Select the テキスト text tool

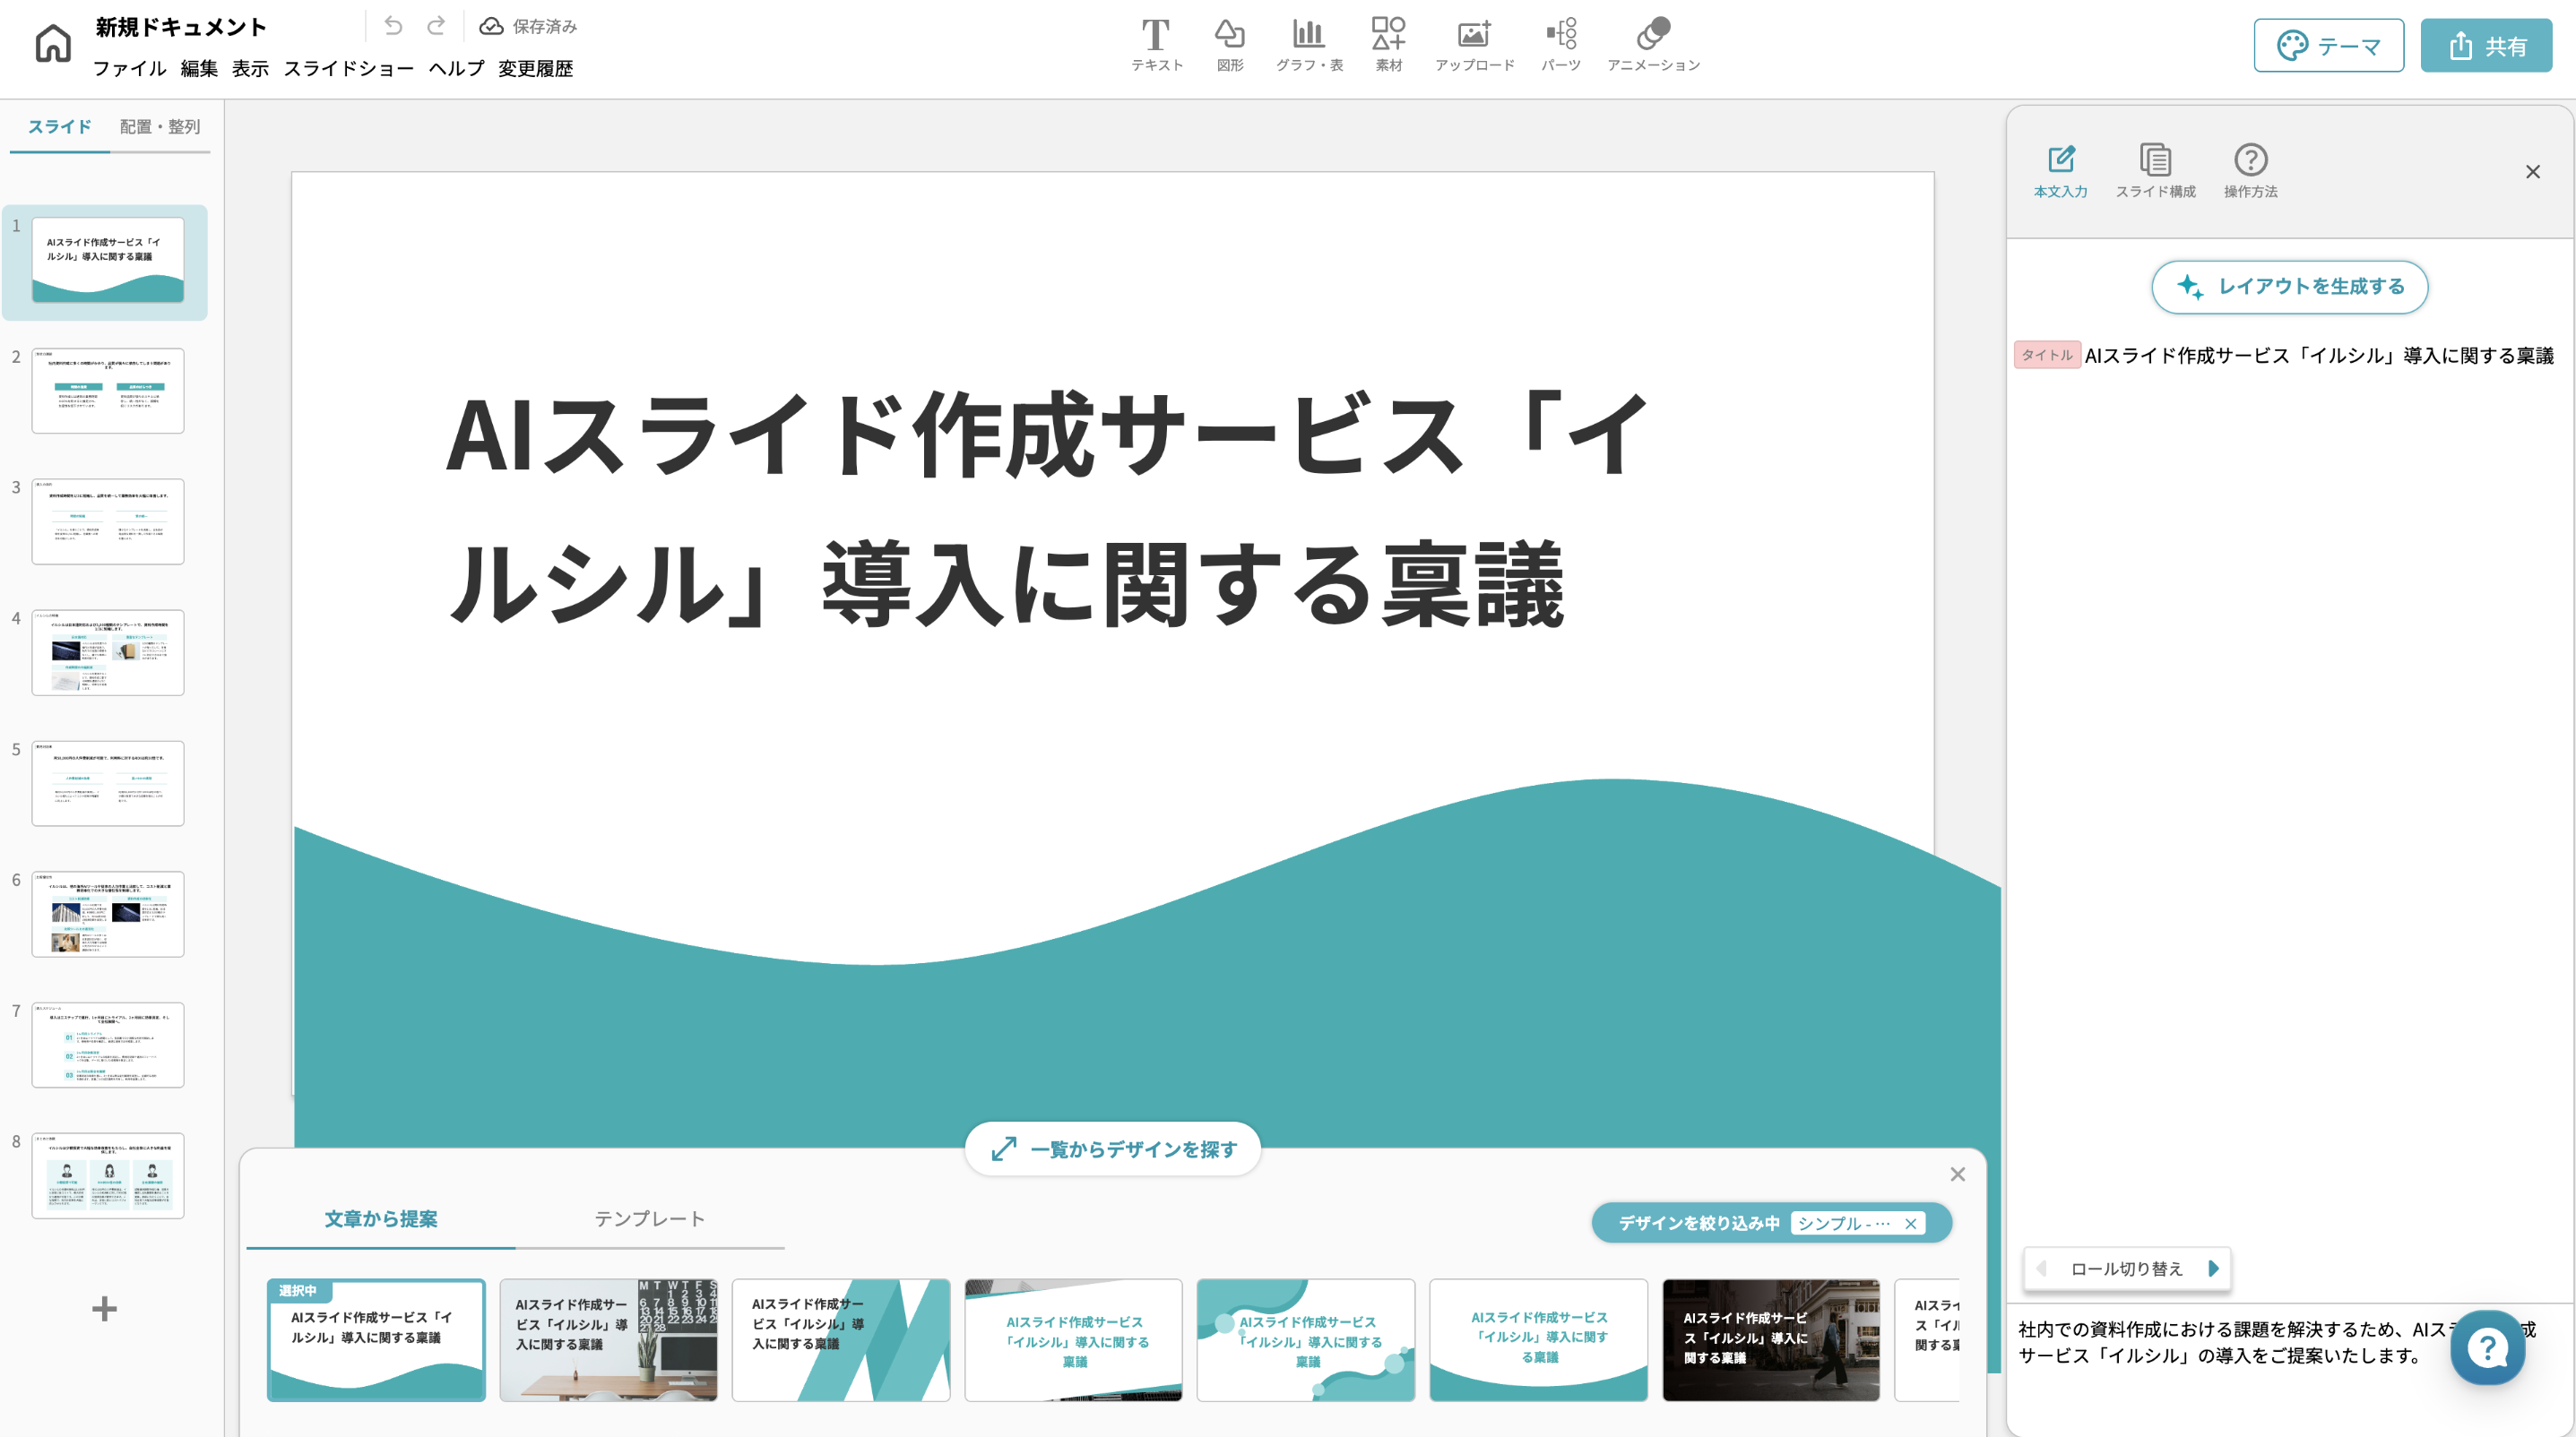(1156, 45)
